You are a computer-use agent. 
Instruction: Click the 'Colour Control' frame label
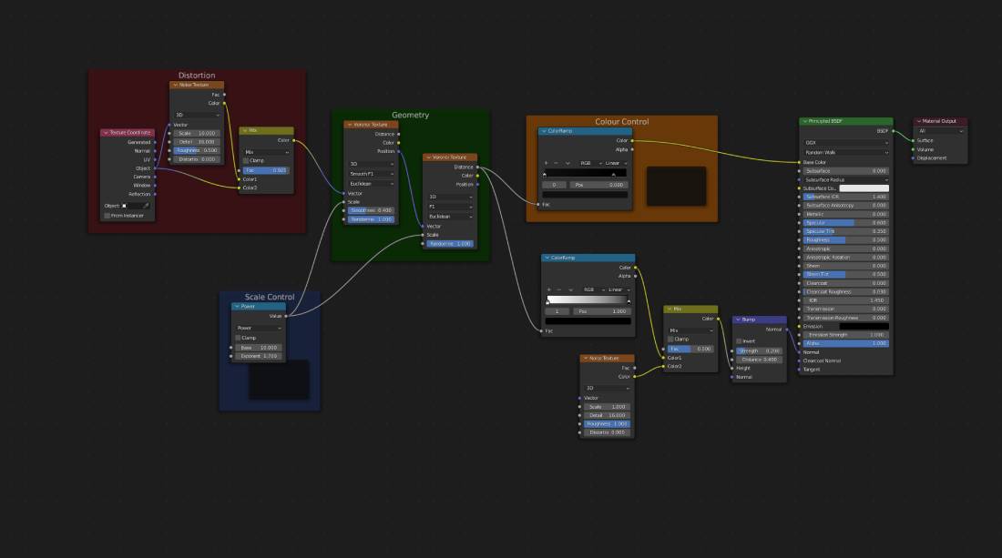coord(622,121)
